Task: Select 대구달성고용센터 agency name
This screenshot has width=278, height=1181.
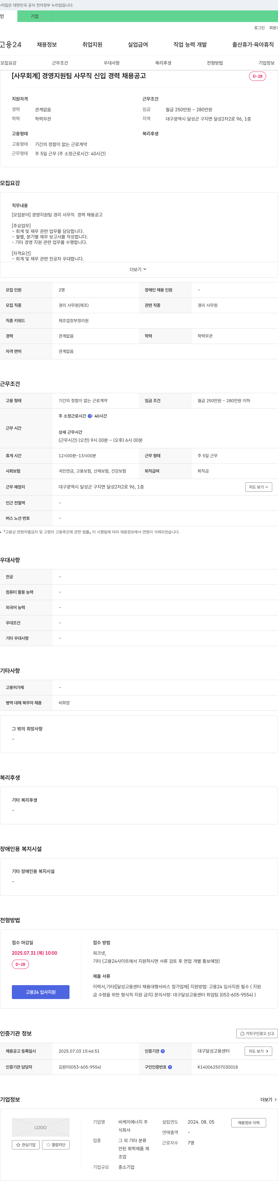Action: [213, 1051]
